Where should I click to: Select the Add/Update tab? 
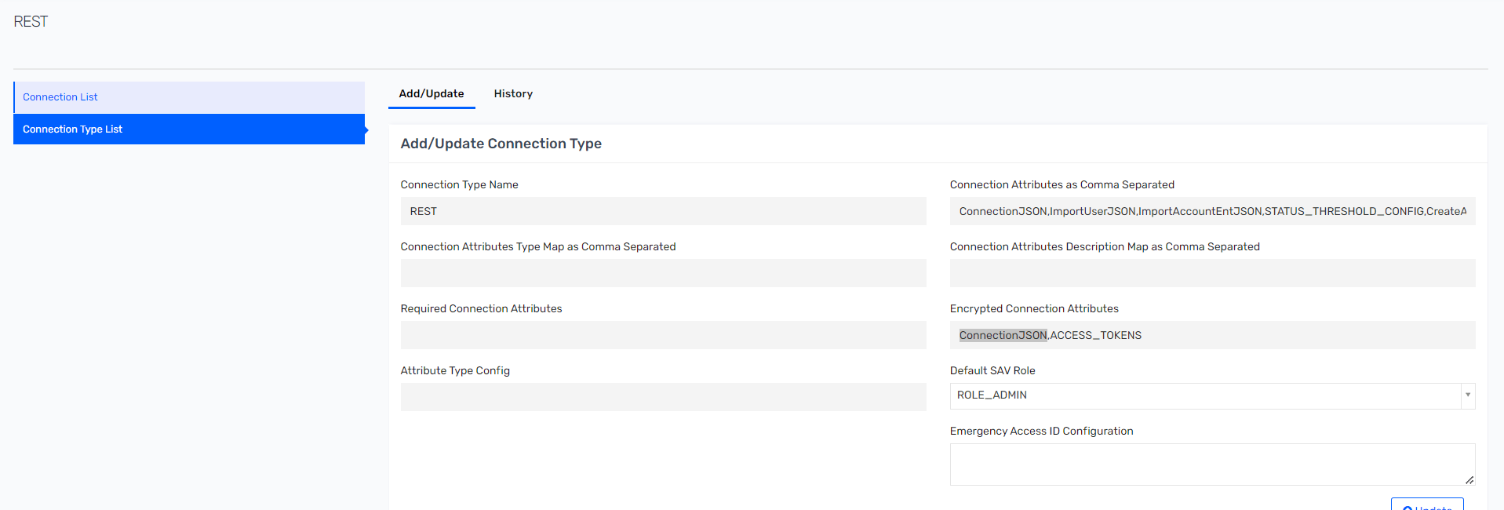[x=432, y=93]
